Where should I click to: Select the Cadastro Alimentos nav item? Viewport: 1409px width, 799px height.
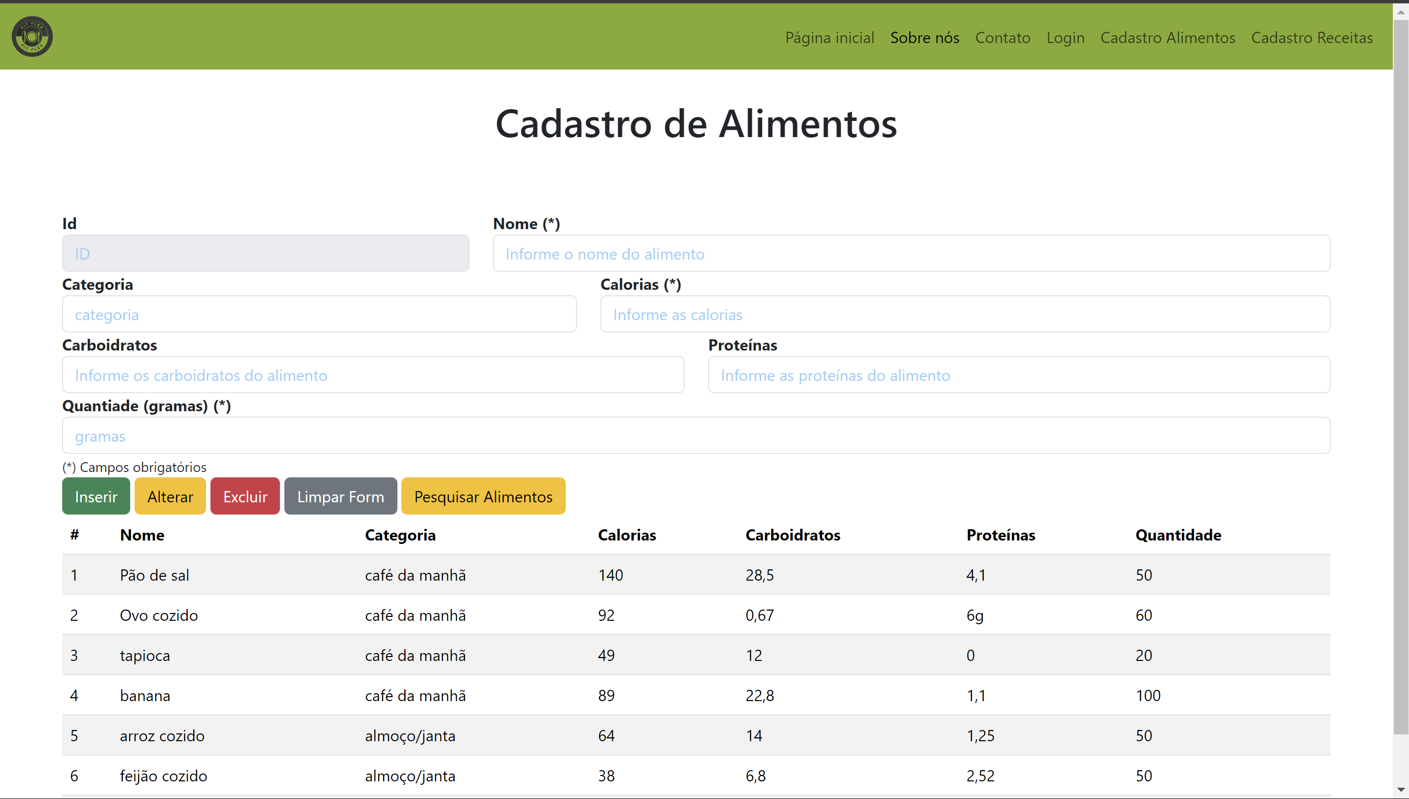[x=1168, y=37]
